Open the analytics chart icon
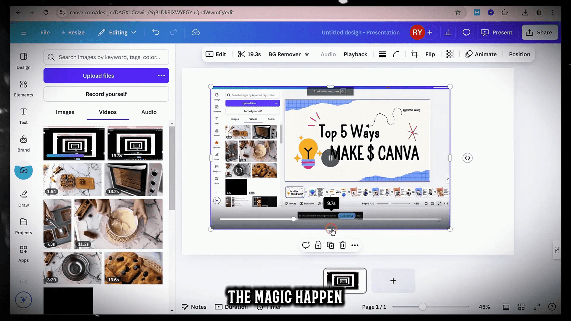 pos(448,32)
